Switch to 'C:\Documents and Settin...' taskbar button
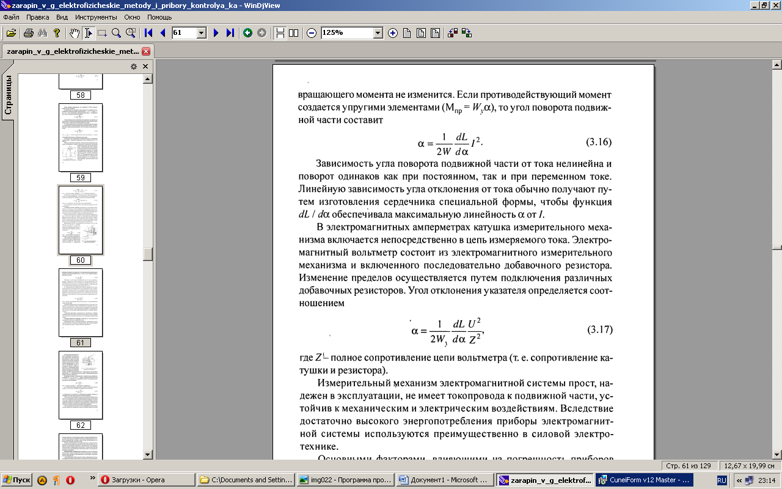 coord(246,480)
